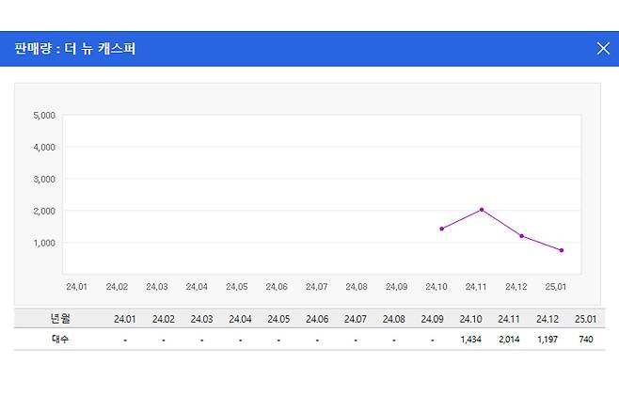Click the 24.11 table column header
This screenshot has width=619, height=412.
[509, 319]
